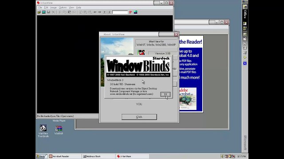Click the IrfanView mascot icon in About dialog
Screen dimensions: 284x159
141,53
